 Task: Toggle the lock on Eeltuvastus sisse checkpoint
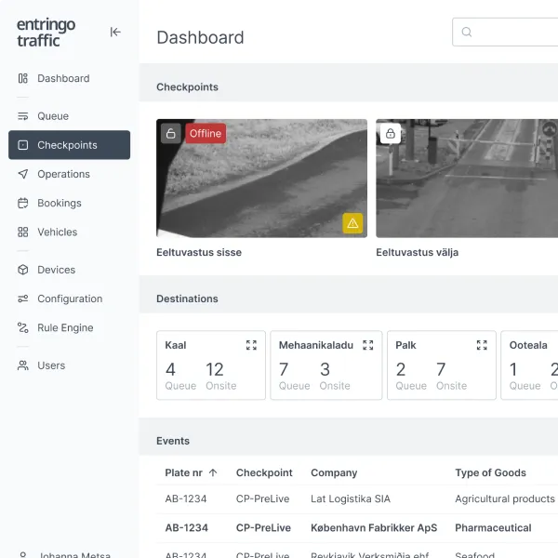[170, 133]
